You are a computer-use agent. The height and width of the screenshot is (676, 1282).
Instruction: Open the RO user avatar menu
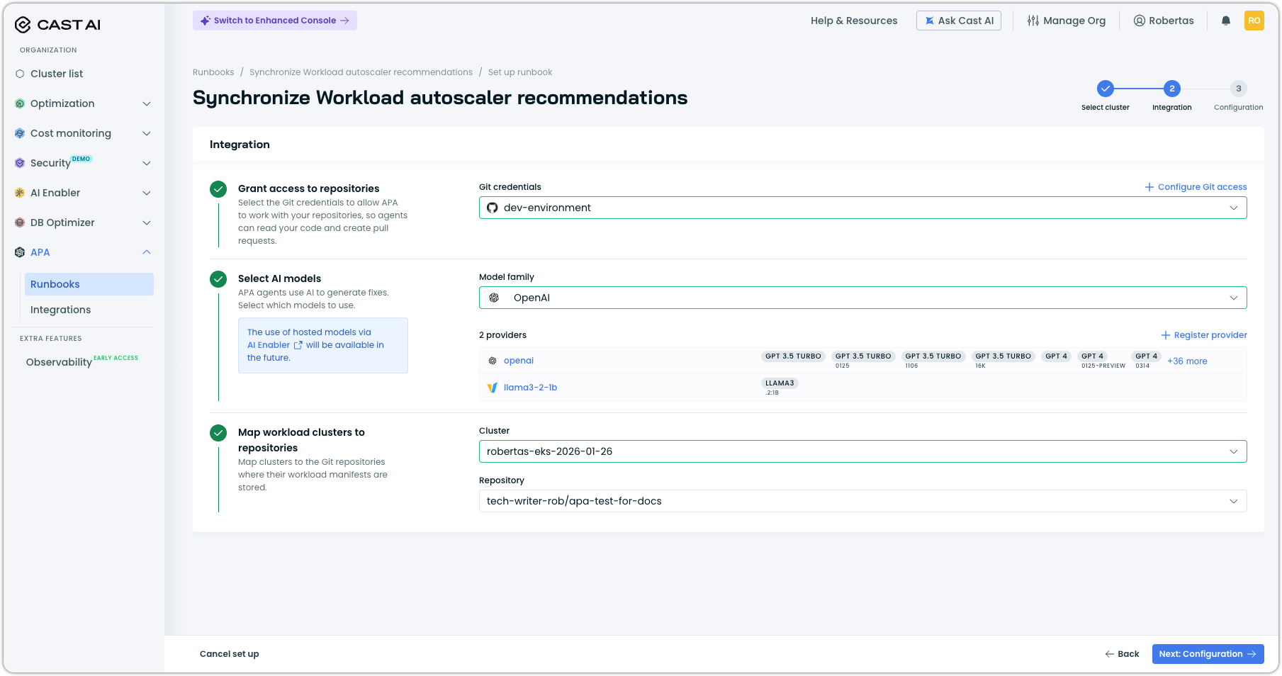point(1254,21)
